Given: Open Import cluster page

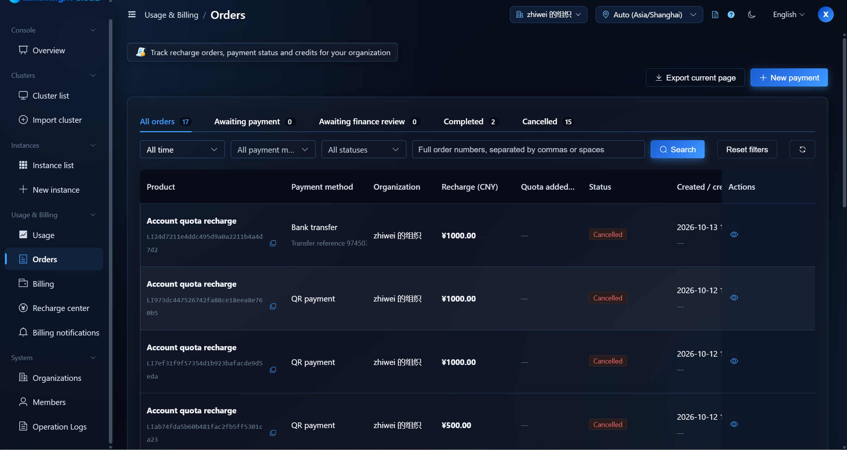Looking at the screenshot, I should pos(54,120).
